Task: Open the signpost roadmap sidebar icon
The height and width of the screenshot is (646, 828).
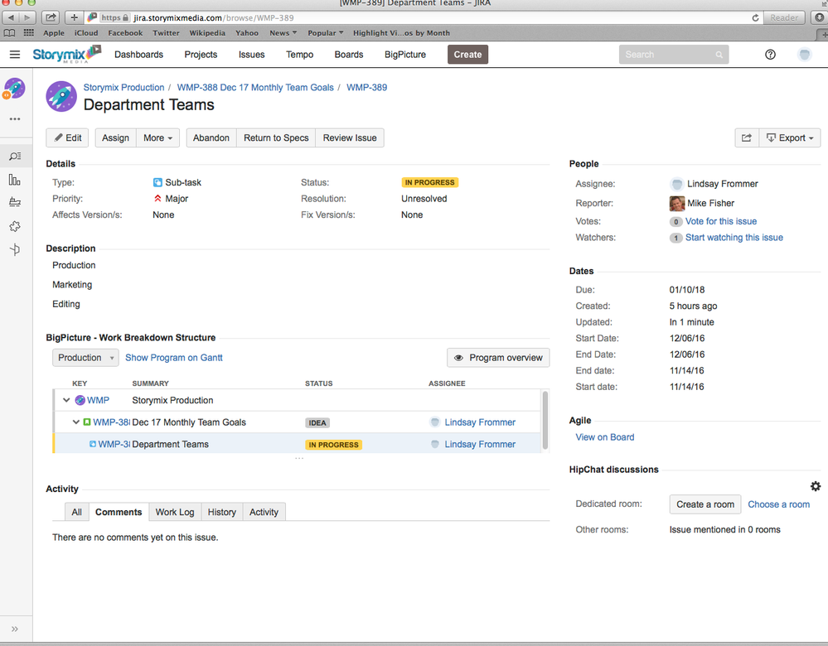Action: click(x=15, y=249)
